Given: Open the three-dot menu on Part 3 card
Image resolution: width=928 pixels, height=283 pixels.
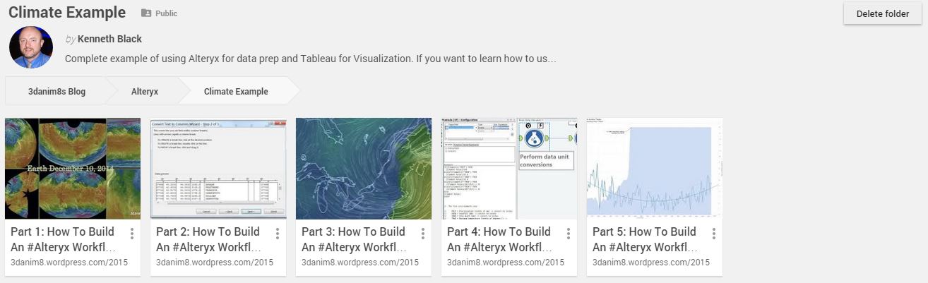Looking at the screenshot, I should point(423,234).
